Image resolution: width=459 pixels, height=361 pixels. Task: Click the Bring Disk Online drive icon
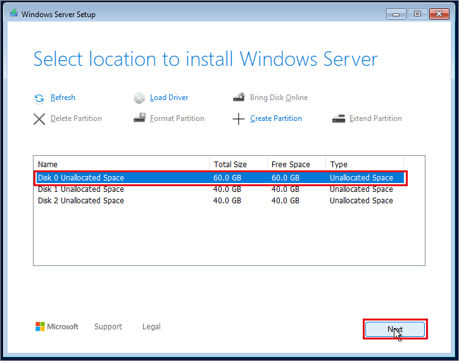tap(239, 97)
